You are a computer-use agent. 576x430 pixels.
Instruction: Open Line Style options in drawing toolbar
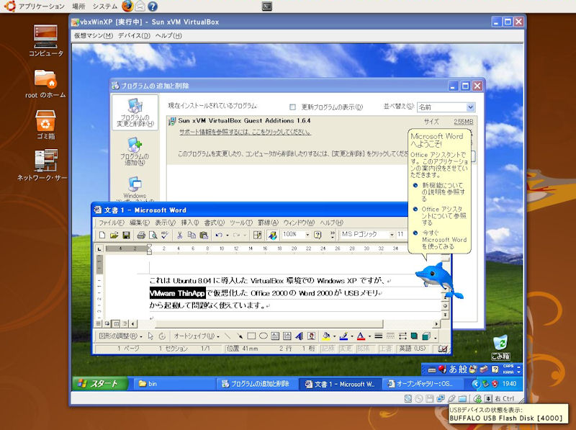(x=379, y=336)
